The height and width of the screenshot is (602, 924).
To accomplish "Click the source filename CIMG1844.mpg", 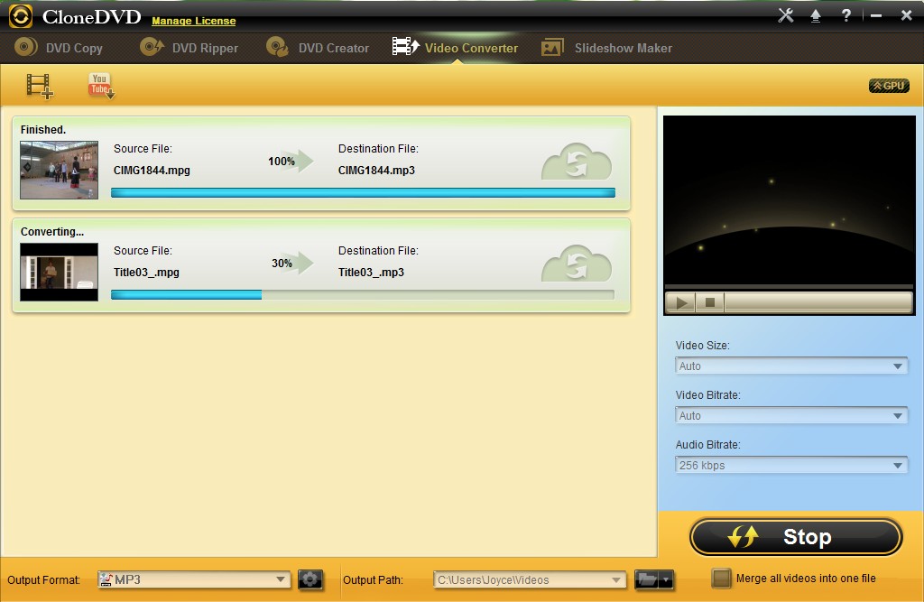I will 152,171.
